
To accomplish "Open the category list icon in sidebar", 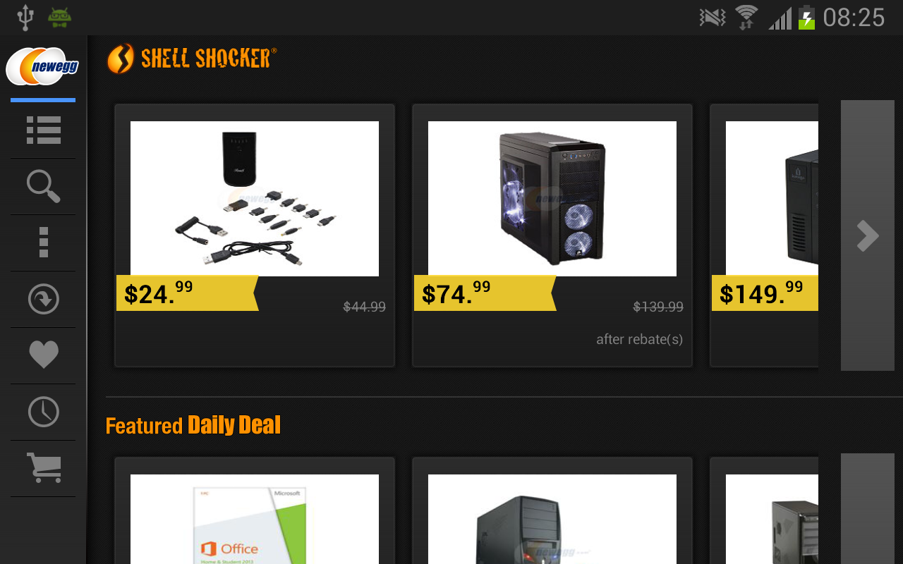I will 43,130.
